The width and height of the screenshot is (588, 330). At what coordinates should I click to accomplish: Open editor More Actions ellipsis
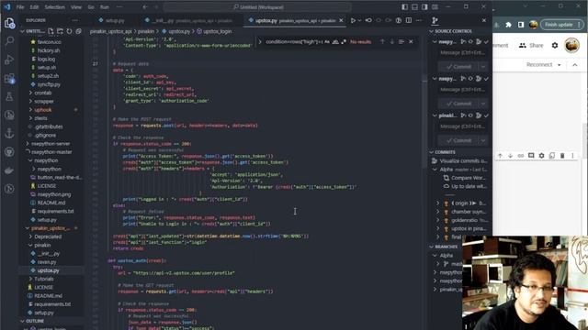click(419, 20)
